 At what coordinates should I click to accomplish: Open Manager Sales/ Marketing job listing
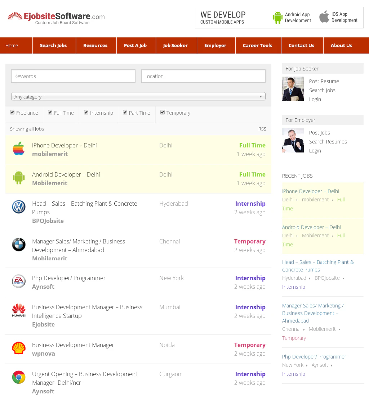pos(138,250)
